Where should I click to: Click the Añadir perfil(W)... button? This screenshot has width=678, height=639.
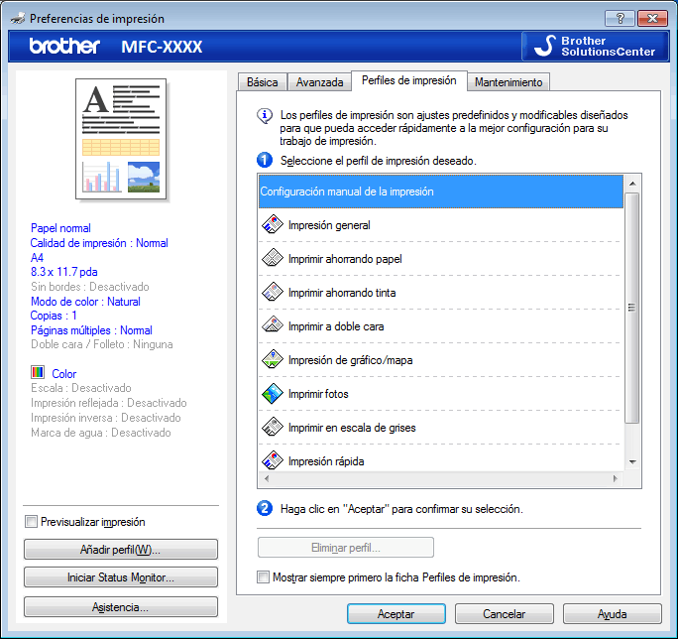pyautogui.click(x=121, y=550)
